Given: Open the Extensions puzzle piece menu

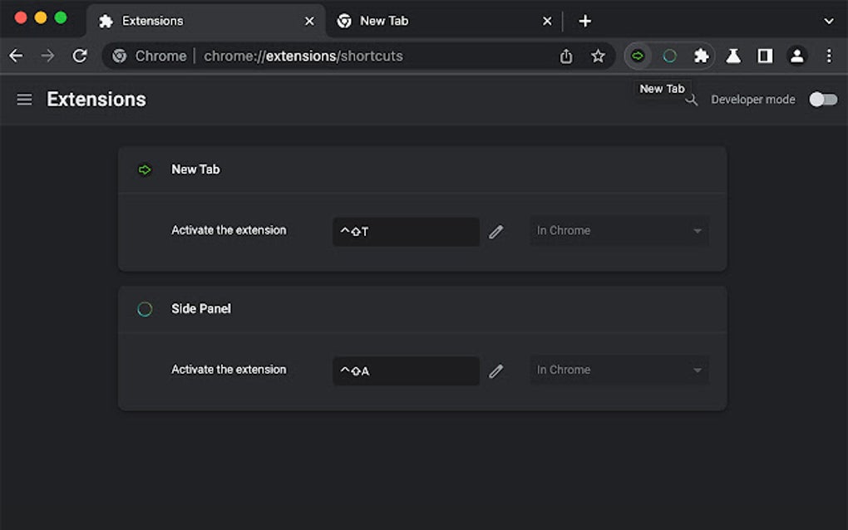Looking at the screenshot, I should [702, 56].
